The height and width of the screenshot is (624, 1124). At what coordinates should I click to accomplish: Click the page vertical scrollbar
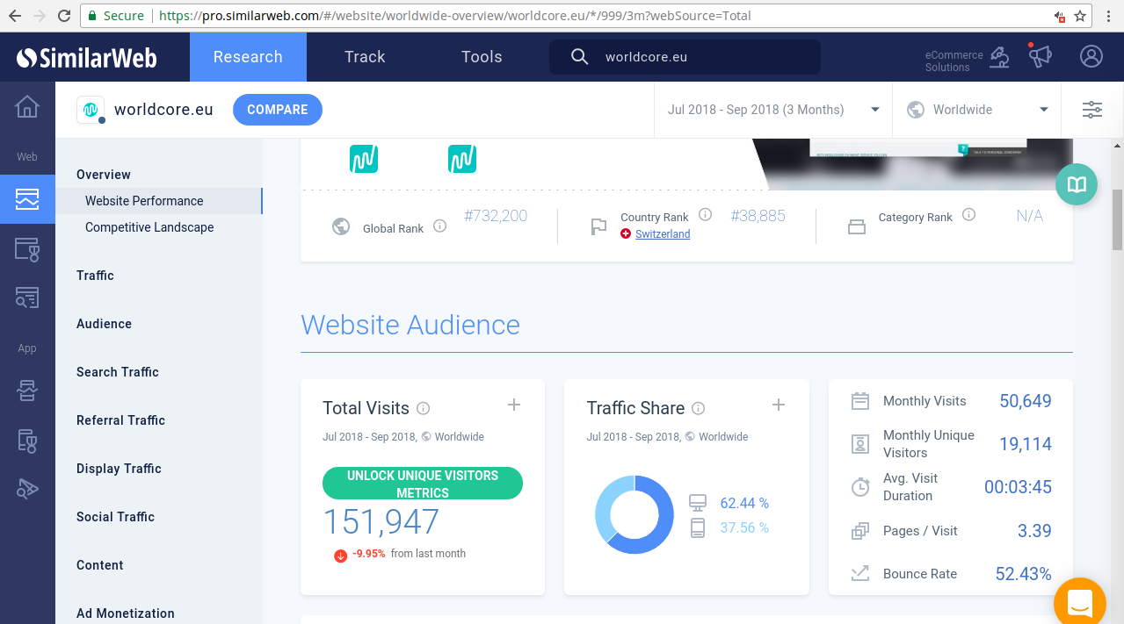(x=1117, y=219)
